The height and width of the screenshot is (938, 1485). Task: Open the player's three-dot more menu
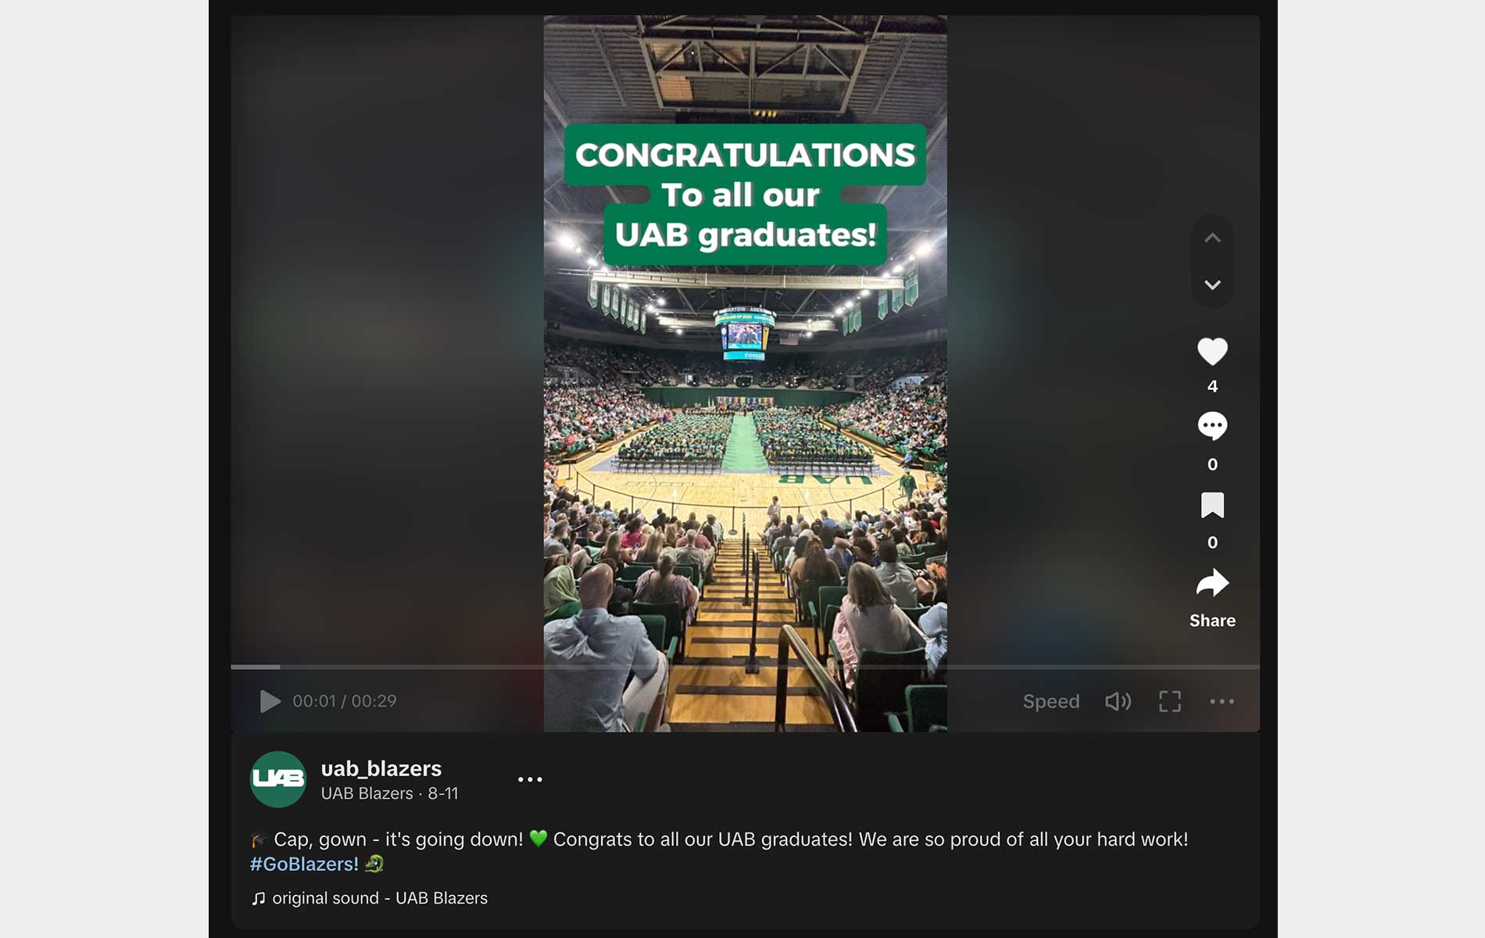pos(1222,701)
